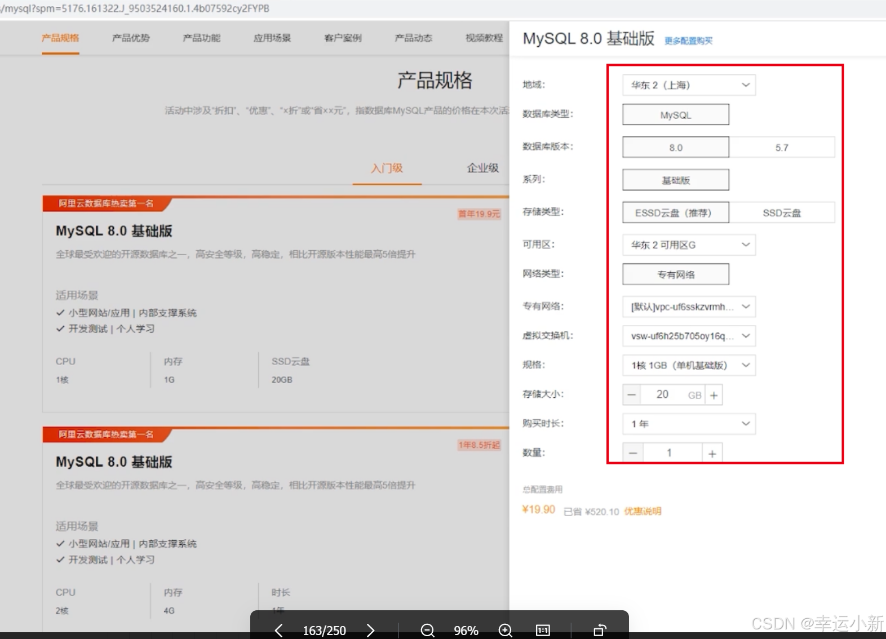Open the 规格 dropdown 1核 1GB

coord(689,366)
